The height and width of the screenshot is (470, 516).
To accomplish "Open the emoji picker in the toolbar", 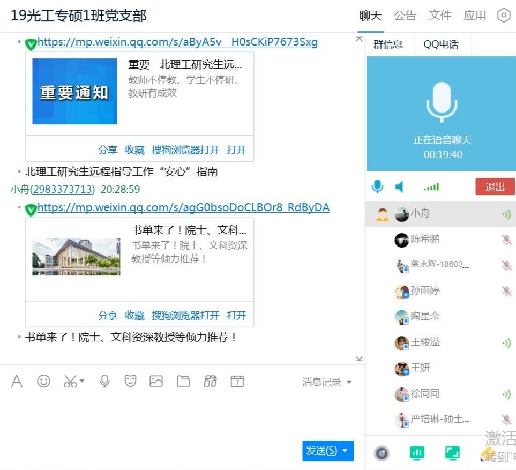I will (43, 381).
